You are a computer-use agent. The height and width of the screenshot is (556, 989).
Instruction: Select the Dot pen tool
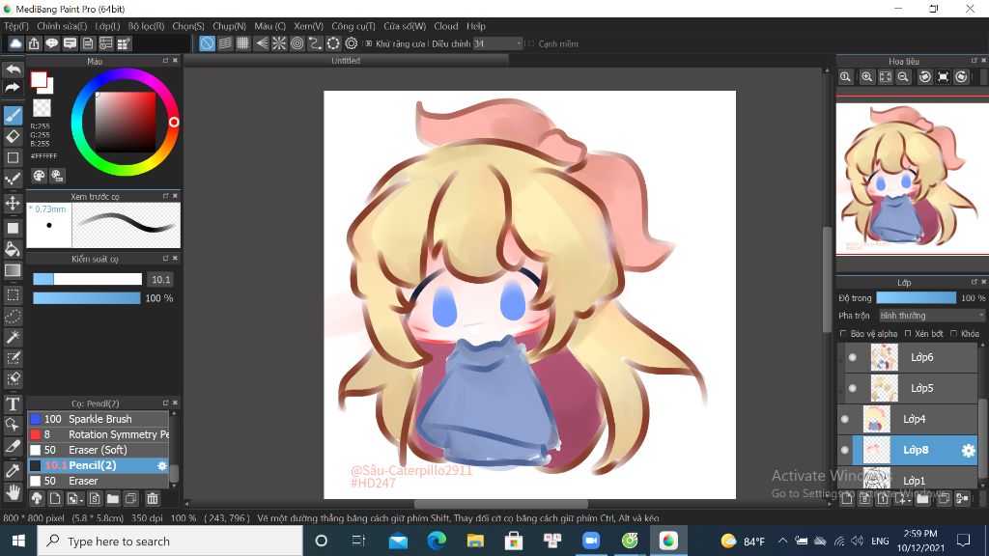coord(13,179)
